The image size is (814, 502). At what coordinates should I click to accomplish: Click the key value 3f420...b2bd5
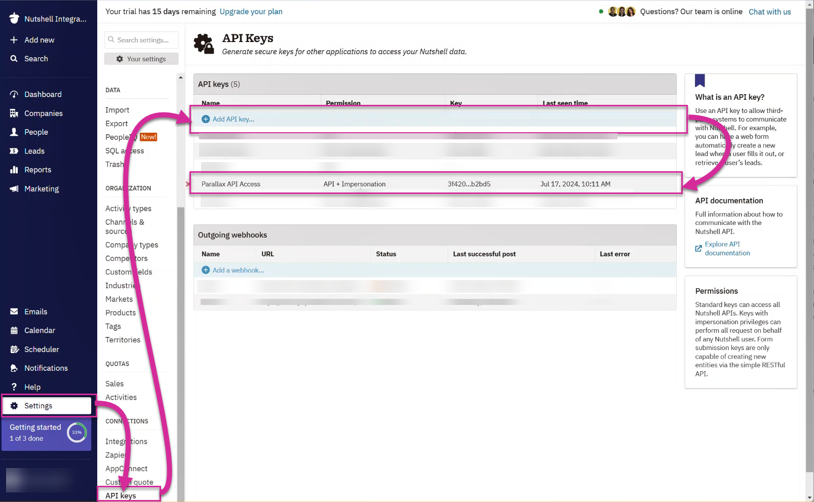[x=469, y=184]
